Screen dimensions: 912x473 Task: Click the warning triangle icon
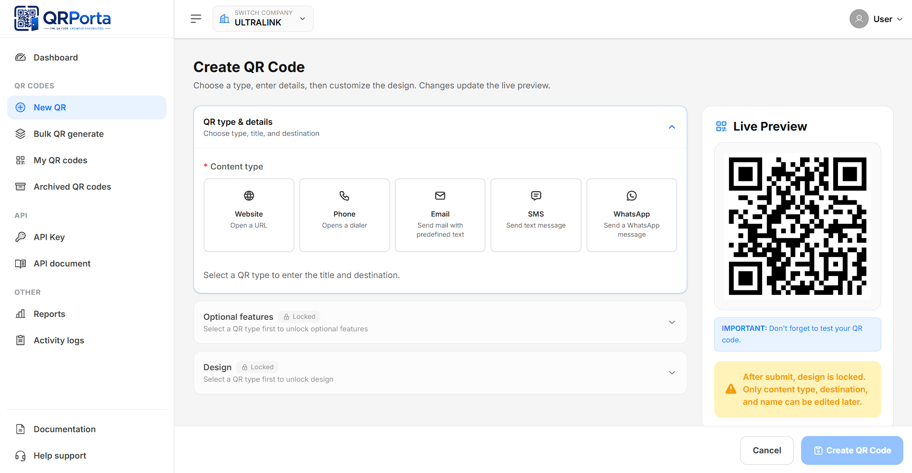(x=731, y=389)
